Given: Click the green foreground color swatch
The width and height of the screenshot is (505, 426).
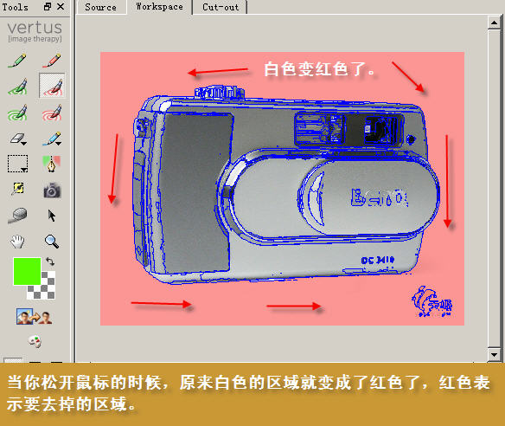Looking at the screenshot, I should pos(27,271).
